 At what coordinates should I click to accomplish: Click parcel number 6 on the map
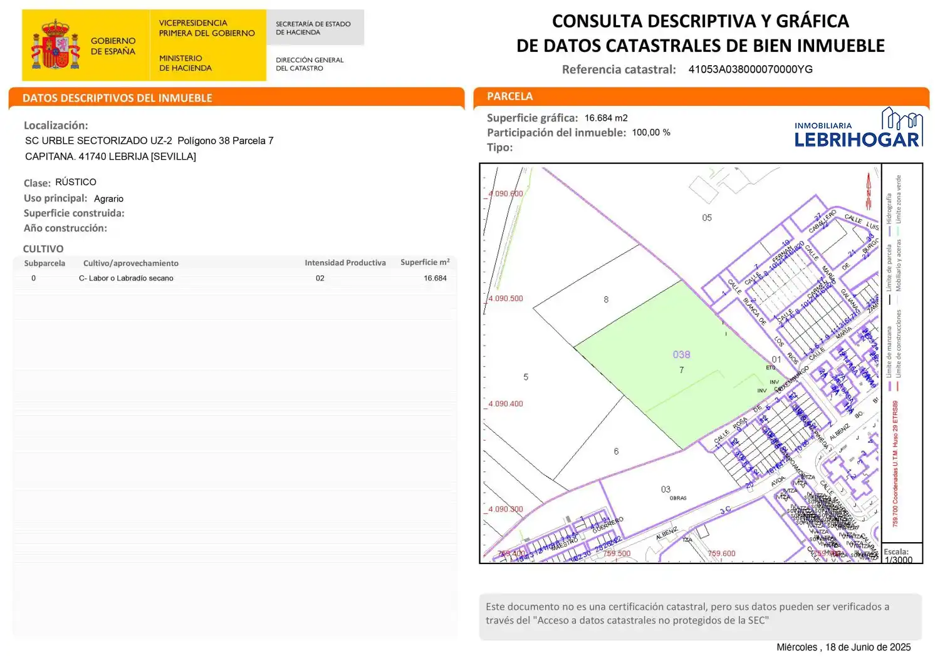click(x=616, y=451)
